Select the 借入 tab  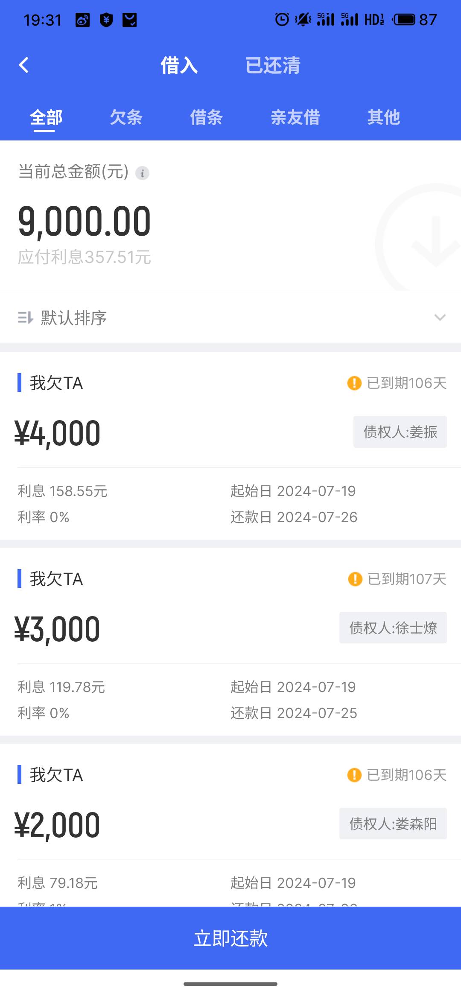(x=179, y=65)
